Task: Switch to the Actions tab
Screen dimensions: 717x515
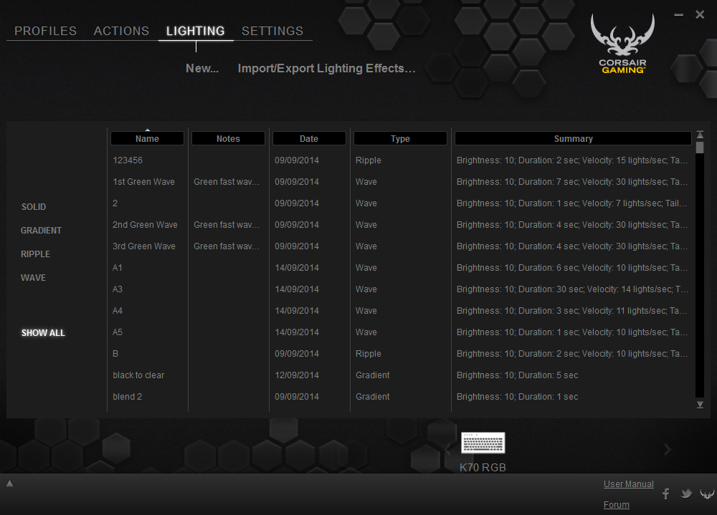Action: click(121, 31)
